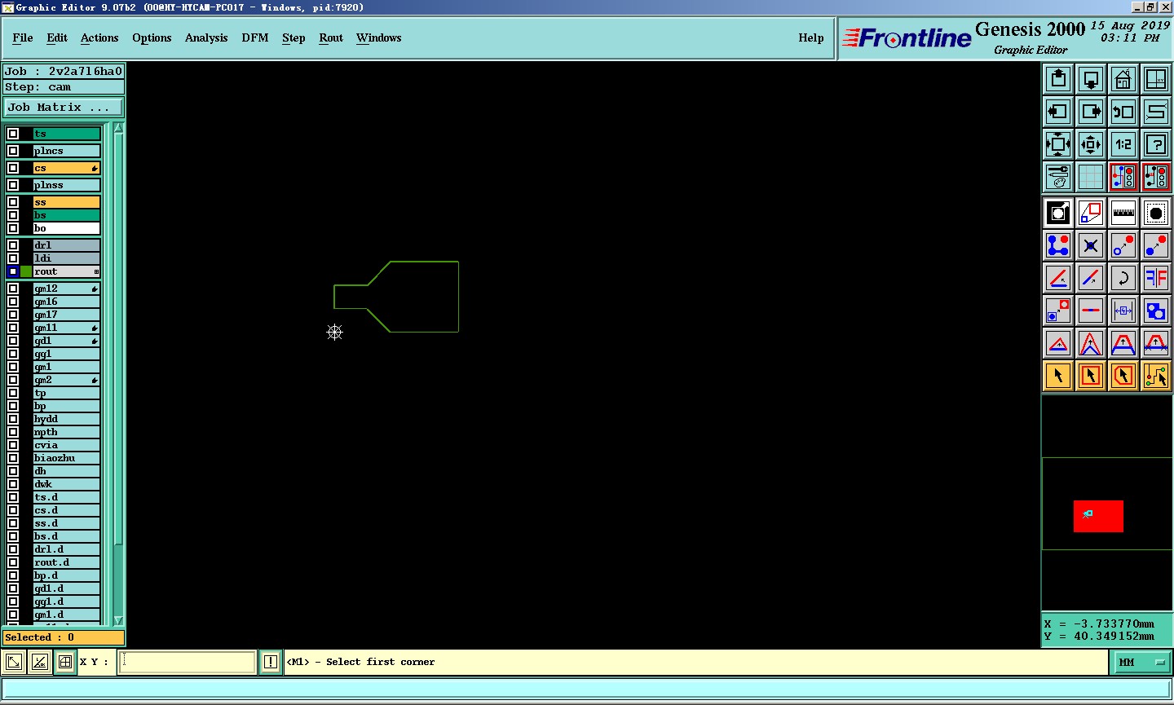The image size is (1174, 705).
Task: Select the ldi layer row
Action: point(66,258)
